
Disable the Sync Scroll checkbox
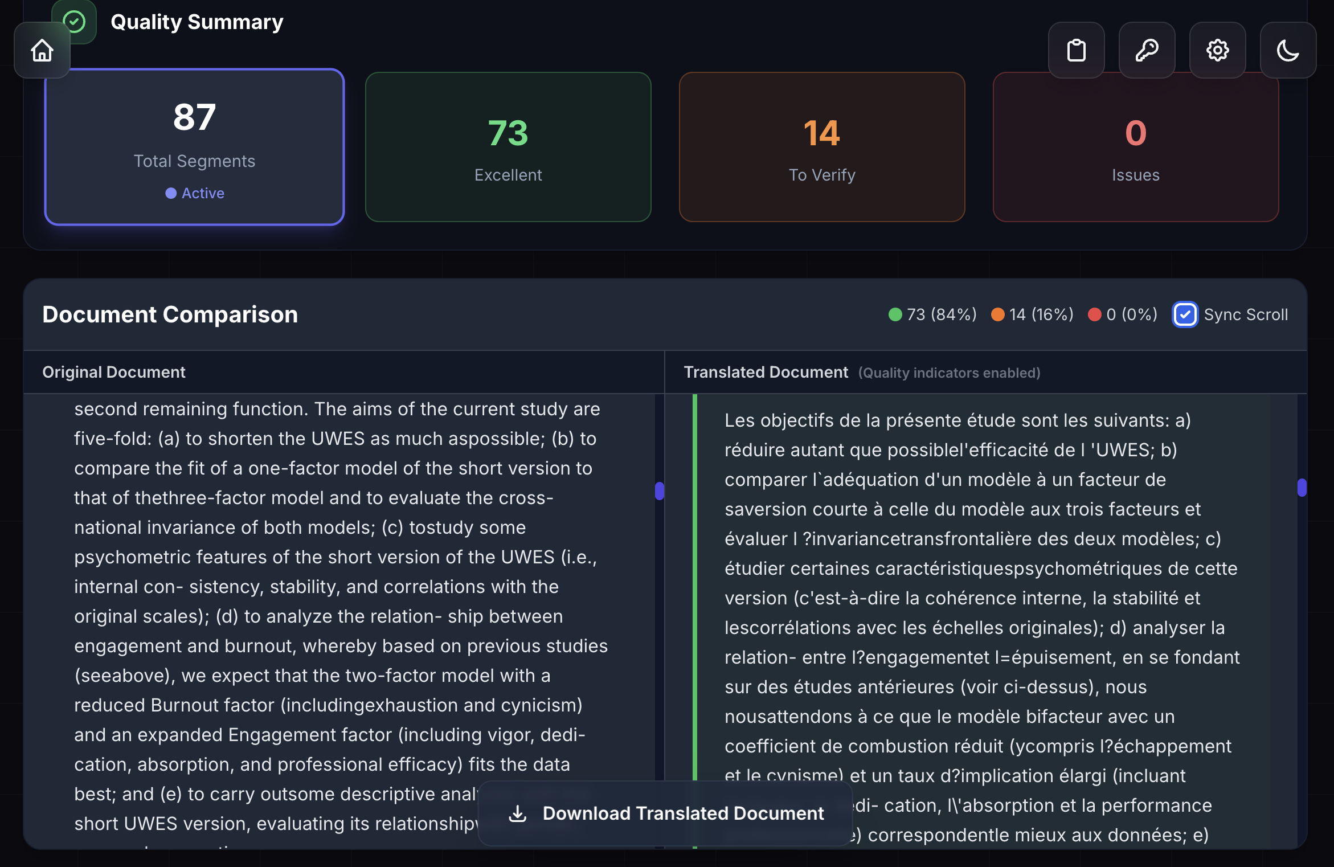[x=1185, y=314]
